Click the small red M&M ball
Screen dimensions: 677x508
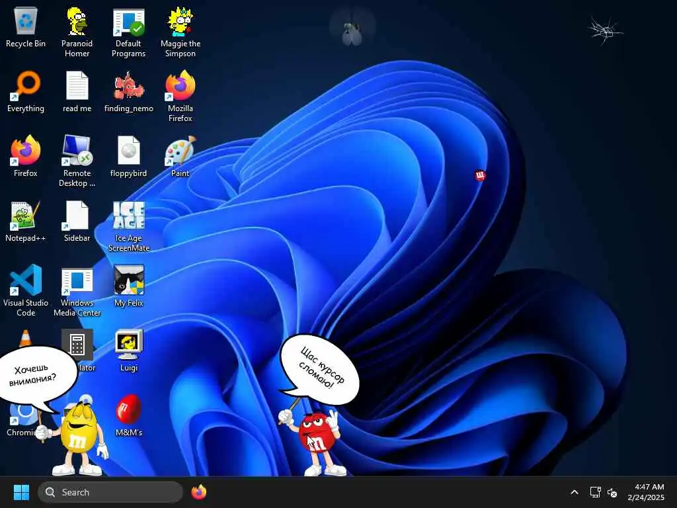[x=480, y=175]
